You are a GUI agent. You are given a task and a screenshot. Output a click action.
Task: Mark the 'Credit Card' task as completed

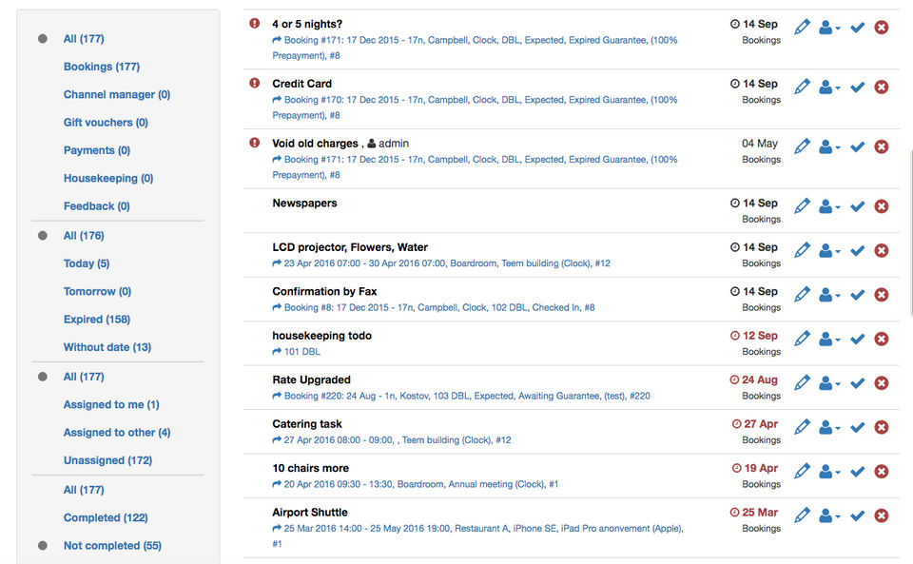857,88
